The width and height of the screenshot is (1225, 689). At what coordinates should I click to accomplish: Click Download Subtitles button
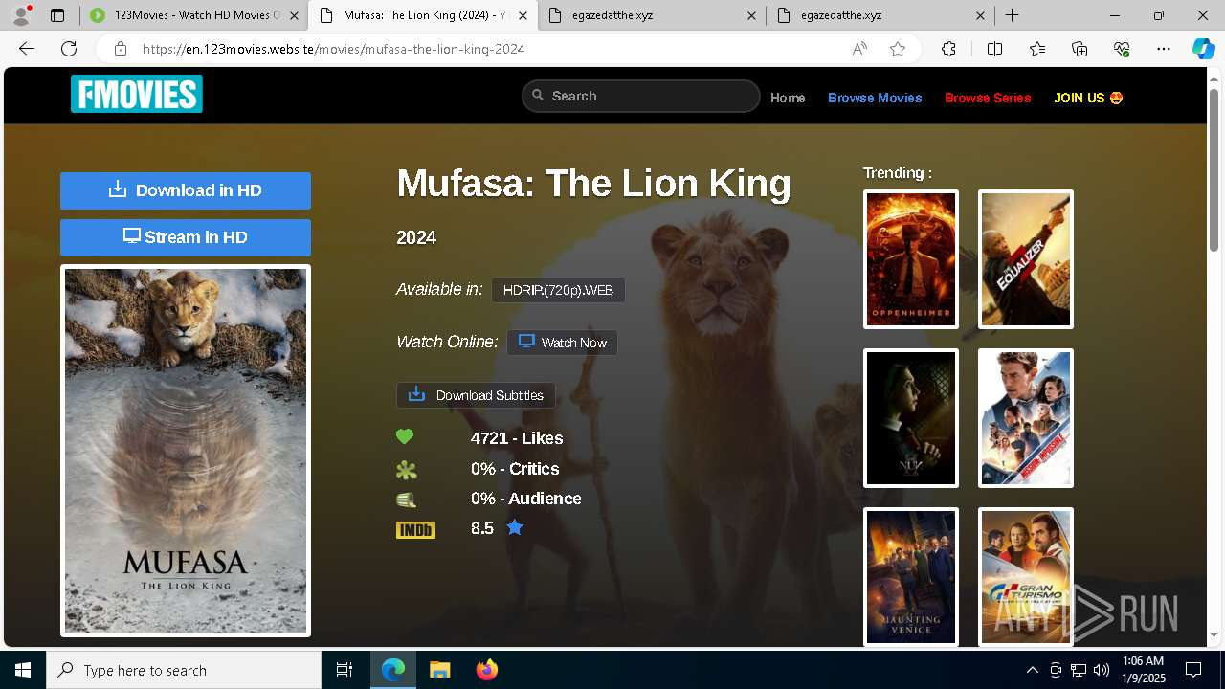[x=476, y=395]
